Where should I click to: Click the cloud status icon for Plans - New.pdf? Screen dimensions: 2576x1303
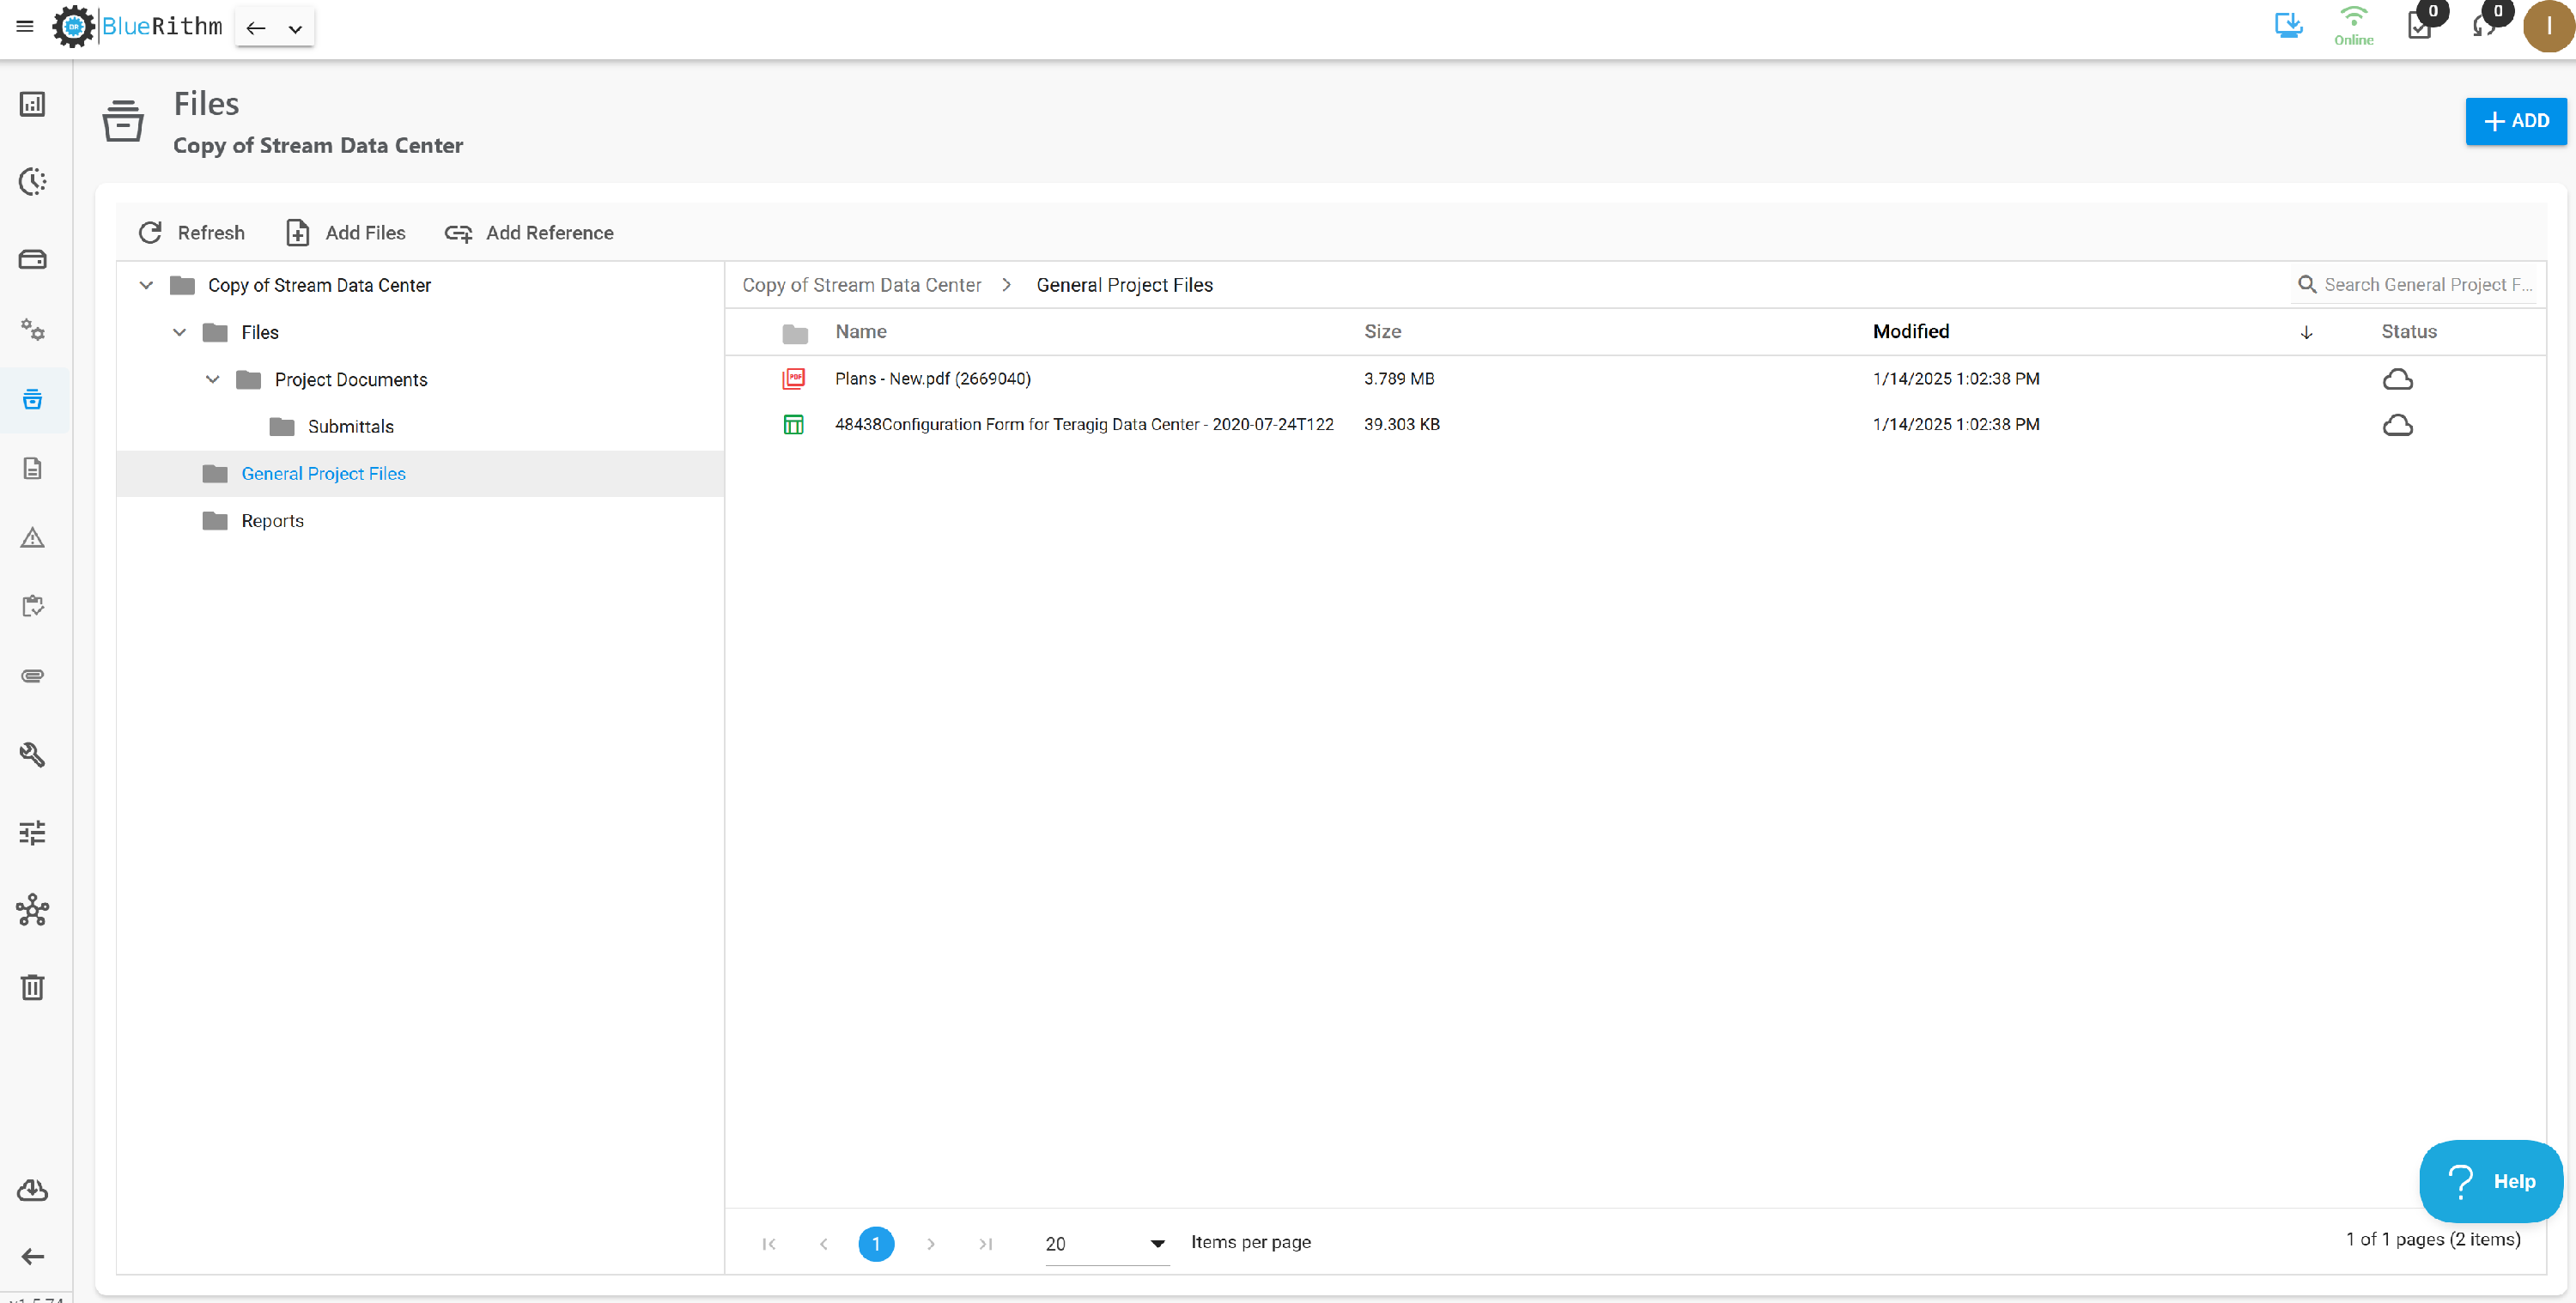coord(2397,379)
